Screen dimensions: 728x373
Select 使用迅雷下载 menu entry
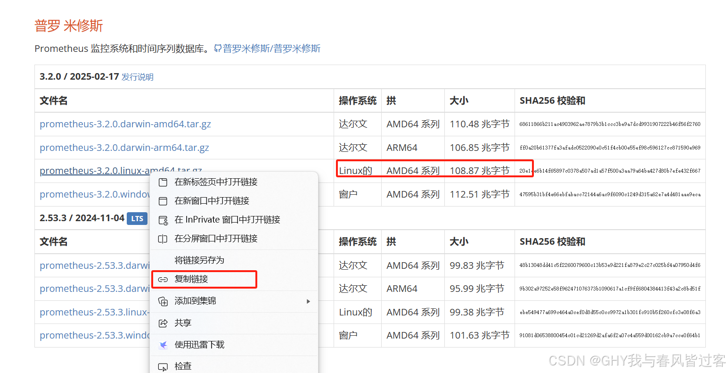coord(234,345)
